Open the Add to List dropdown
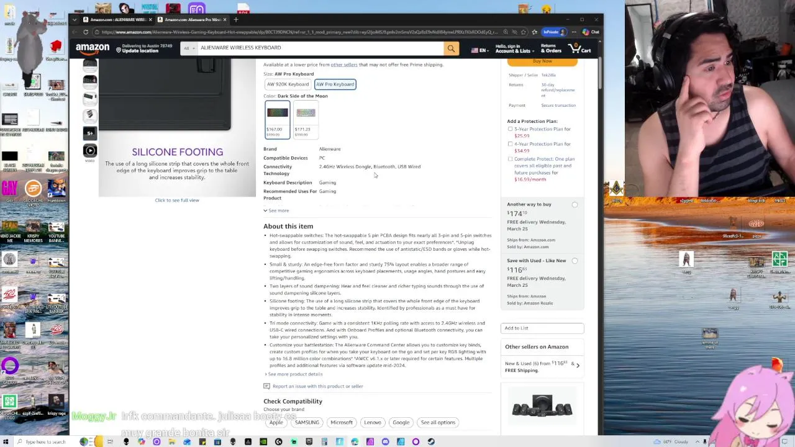Screen dimensions: 795x447 (x=542, y=328)
